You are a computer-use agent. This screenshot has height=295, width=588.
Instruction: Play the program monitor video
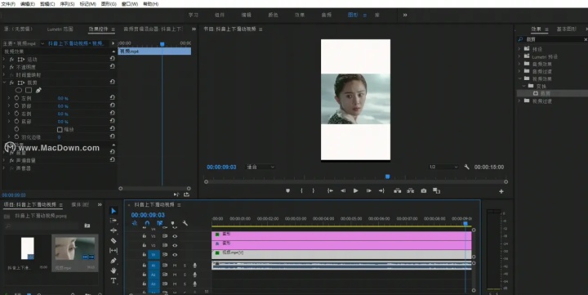355,190
